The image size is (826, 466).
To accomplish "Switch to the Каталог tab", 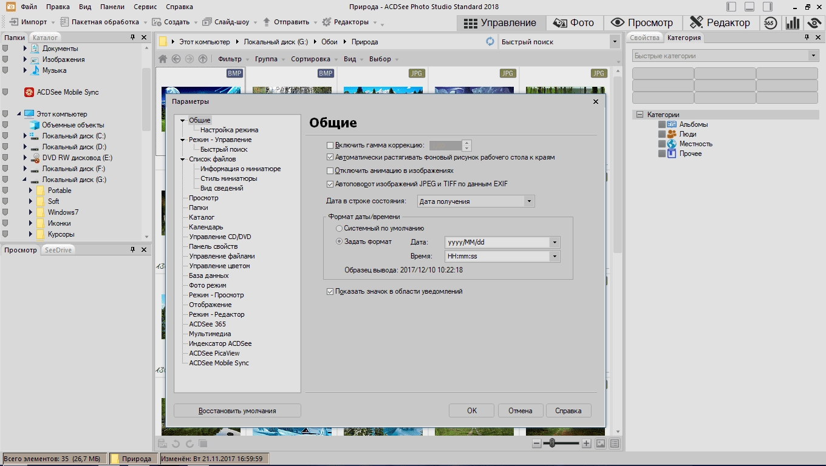I will tap(45, 38).
